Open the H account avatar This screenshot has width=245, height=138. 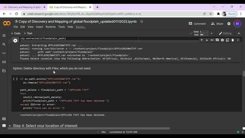(237, 24)
